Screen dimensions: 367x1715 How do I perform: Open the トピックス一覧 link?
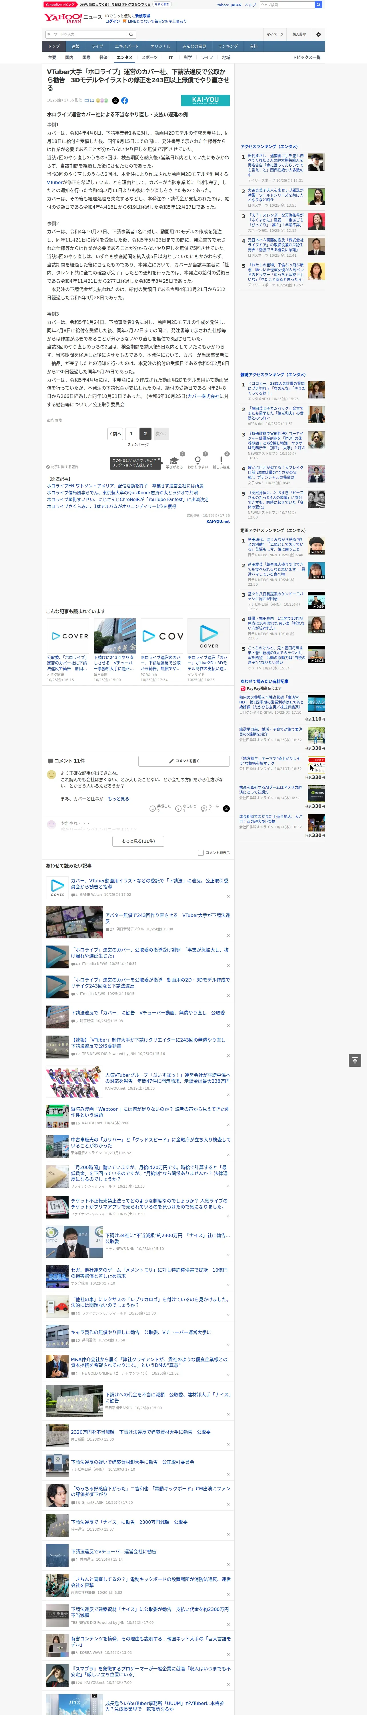(x=306, y=57)
